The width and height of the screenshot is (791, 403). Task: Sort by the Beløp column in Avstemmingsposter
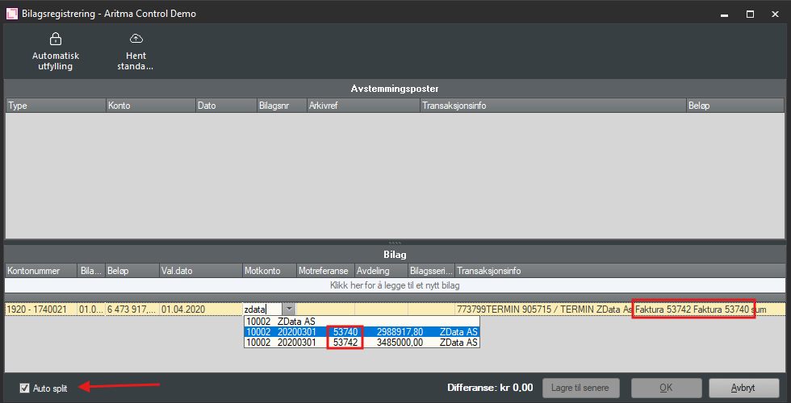734,106
